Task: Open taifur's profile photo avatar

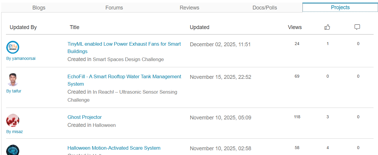Action: point(13,80)
